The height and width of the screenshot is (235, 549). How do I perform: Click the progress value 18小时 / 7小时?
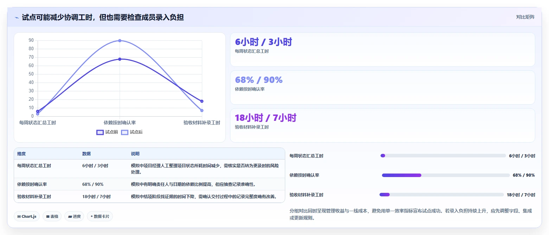pyautogui.click(x=521, y=195)
